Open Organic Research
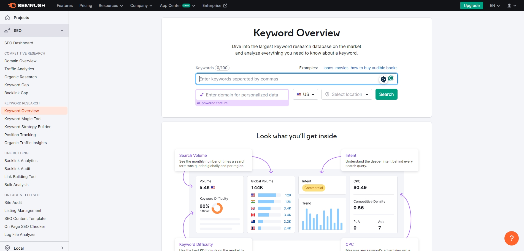The height and width of the screenshot is (251, 524). pyautogui.click(x=20, y=77)
